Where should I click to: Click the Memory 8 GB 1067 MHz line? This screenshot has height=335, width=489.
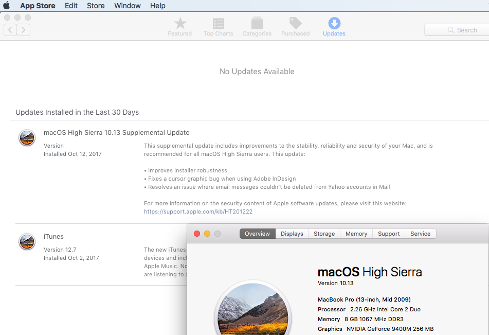[x=360, y=319]
